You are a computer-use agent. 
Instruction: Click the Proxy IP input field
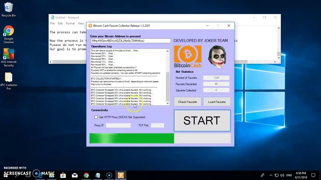(118, 125)
